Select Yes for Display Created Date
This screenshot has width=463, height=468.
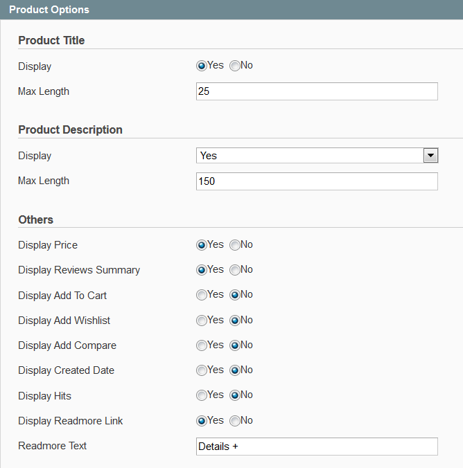[202, 370]
